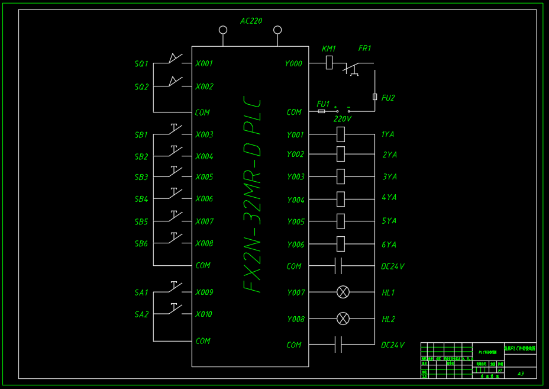The height and width of the screenshot is (389, 549).
Task: Click the X002 input terminal label
Action: tap(204, 86)
